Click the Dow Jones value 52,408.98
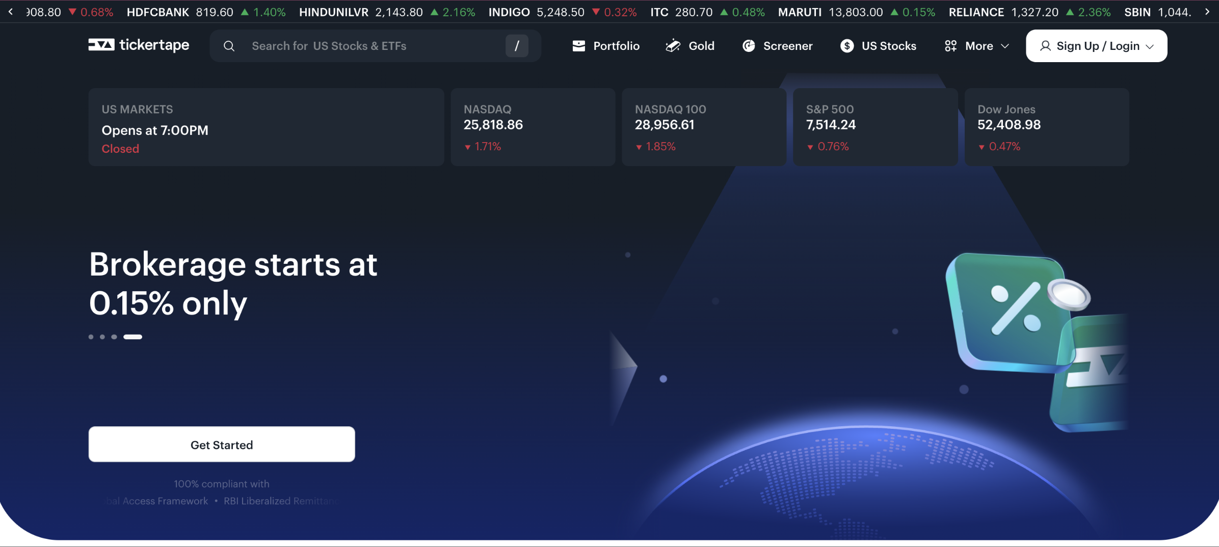1219x547 pixels. pos(1009,125)
